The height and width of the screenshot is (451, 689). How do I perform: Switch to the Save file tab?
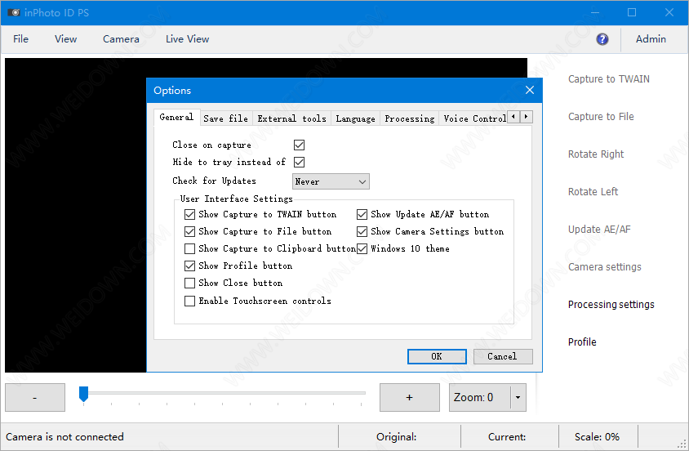pos(226,118)
